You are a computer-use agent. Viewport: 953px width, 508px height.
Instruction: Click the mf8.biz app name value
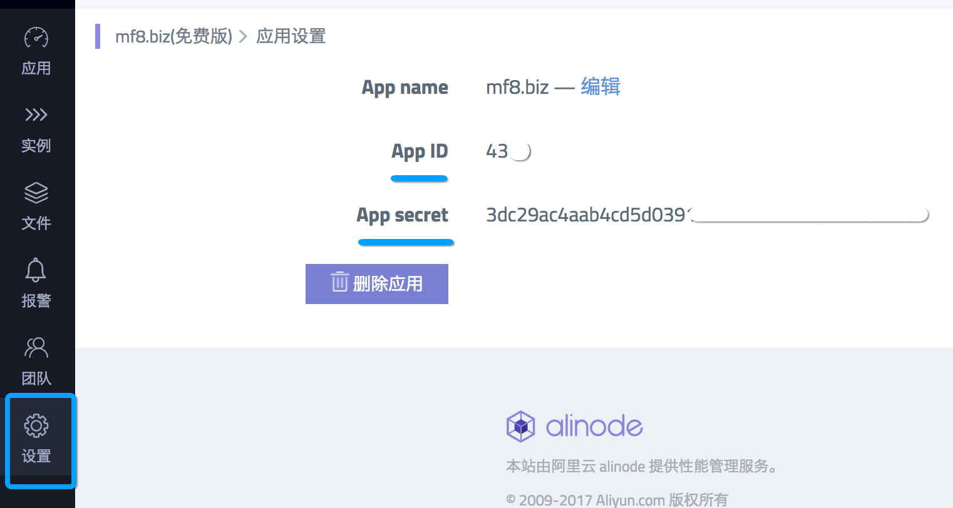pyautogui.click(x=517, y=87)
